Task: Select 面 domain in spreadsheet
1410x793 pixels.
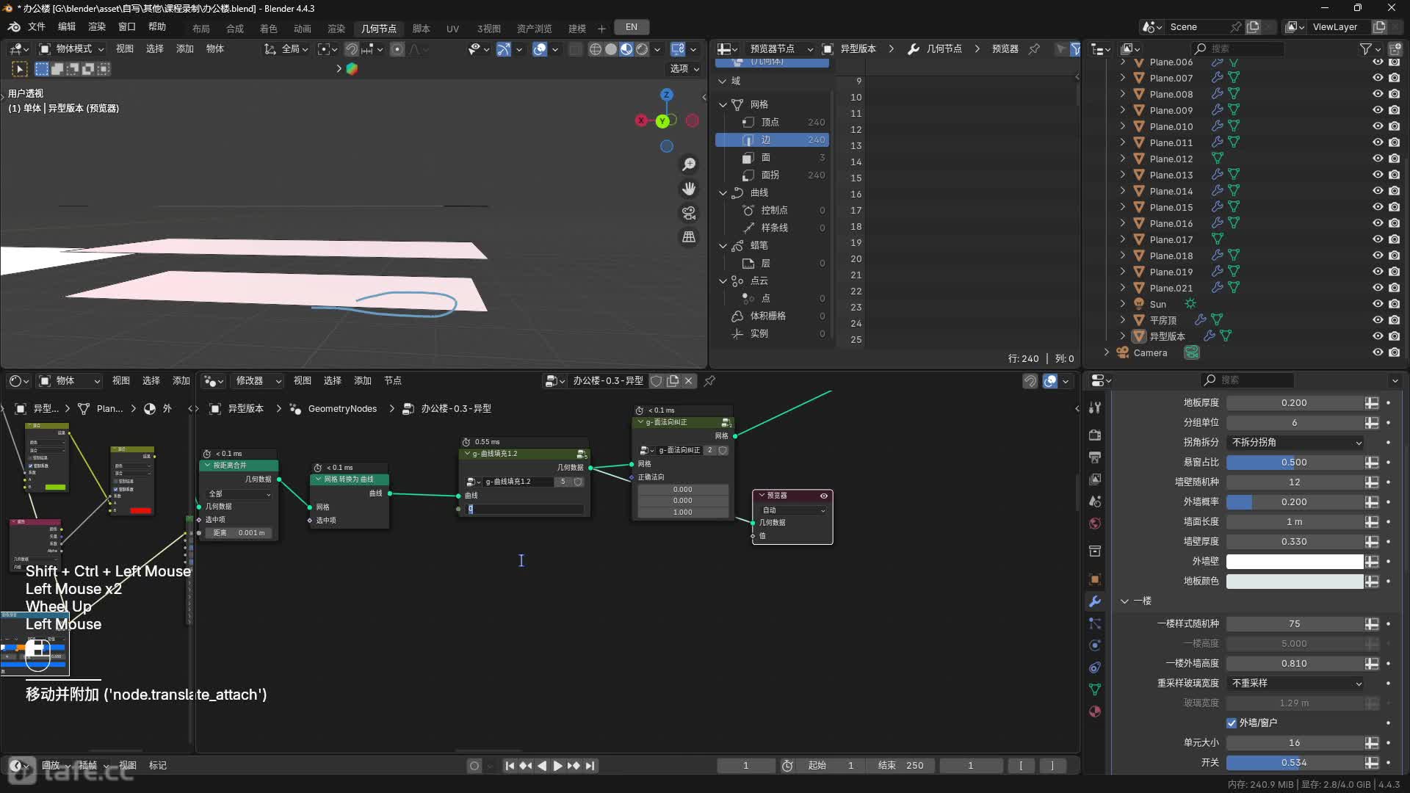Action: pyautogui.click(x=773, y=157)
